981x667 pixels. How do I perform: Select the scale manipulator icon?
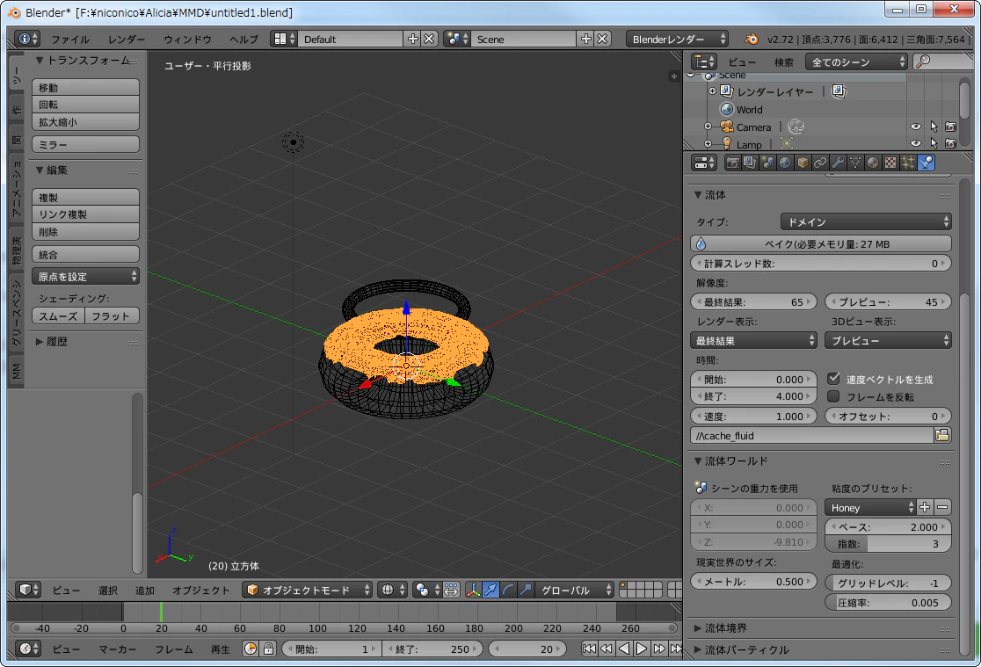point(527,590)
